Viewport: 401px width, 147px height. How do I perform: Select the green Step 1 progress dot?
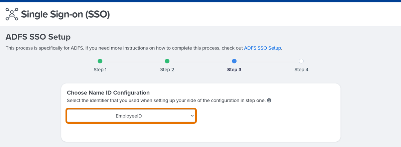tap(100, 61)
